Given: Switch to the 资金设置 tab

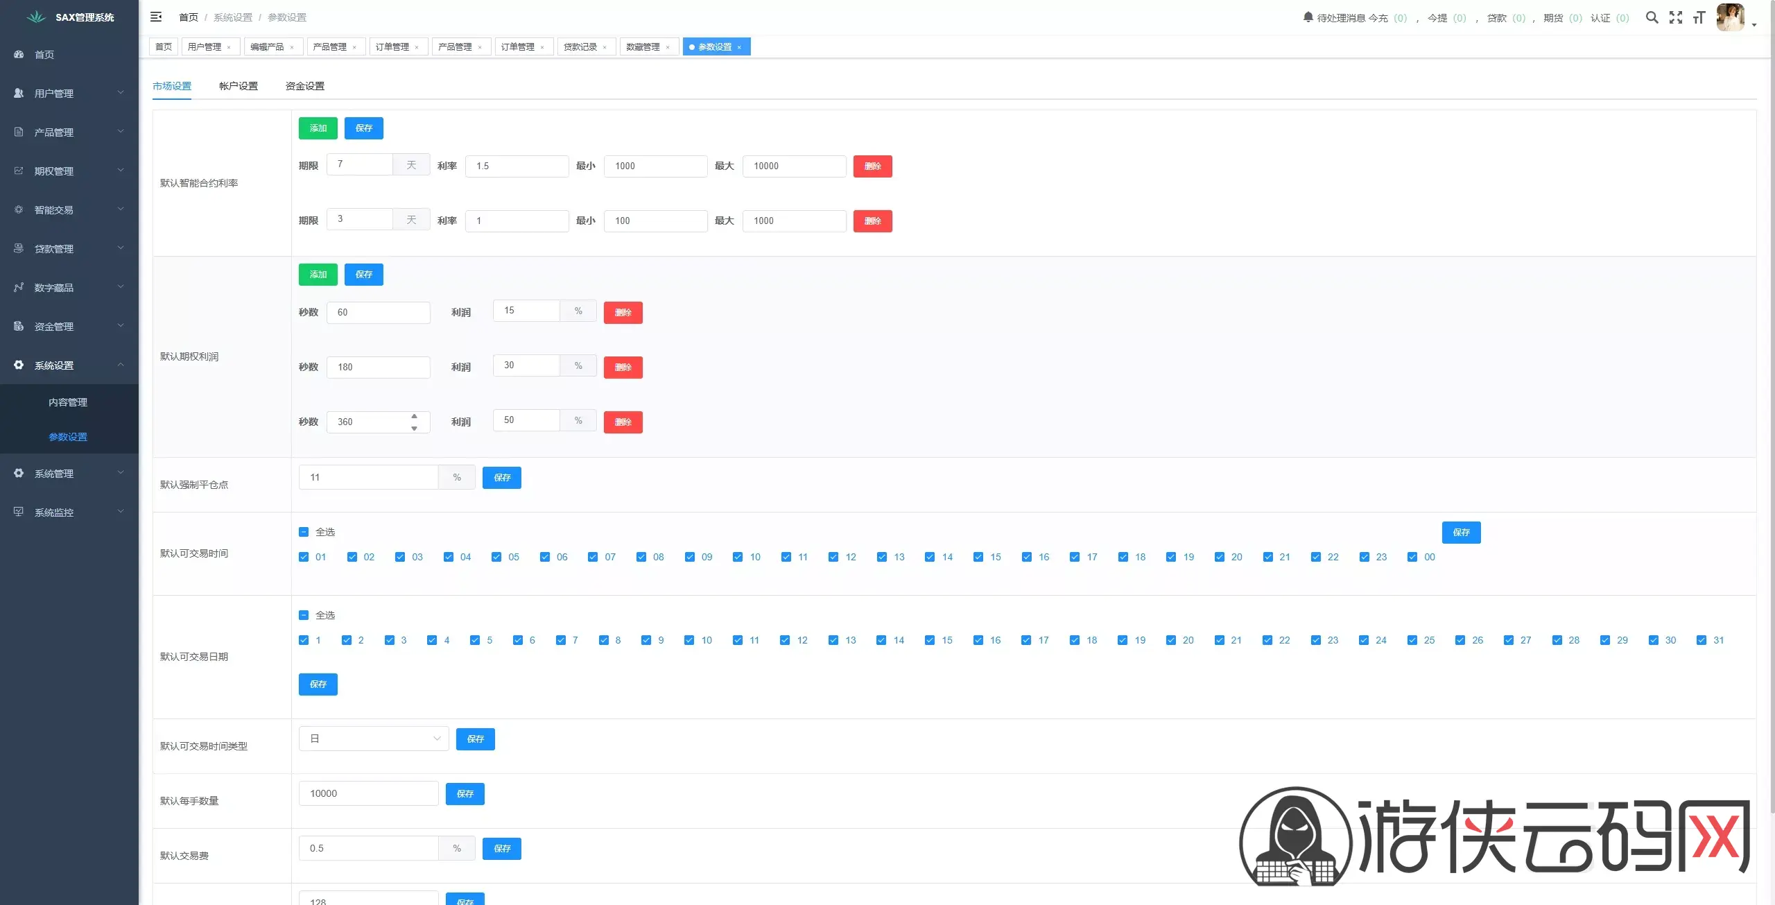Looking at the screenshot, I should [x=305, y=86].
